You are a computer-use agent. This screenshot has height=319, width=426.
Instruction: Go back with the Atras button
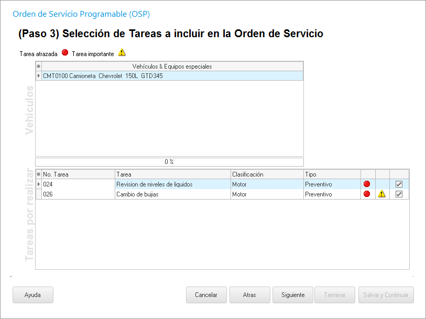pos(249,295)
